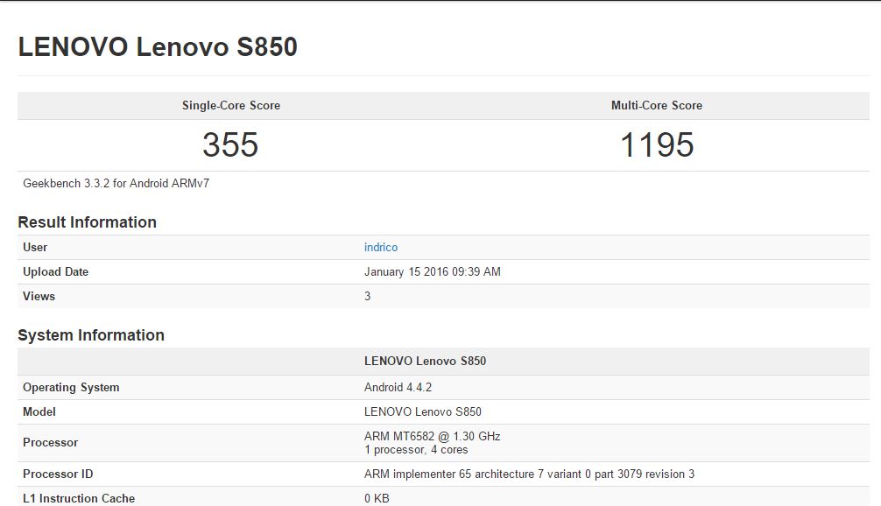Viewport: 881px width, 506px height.
Task: Select the Android 4.4.2 value
Action: [398, 388]
